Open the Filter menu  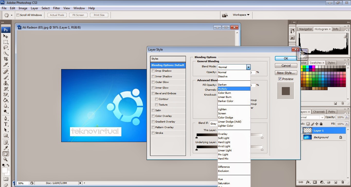pyautogui.click(x=57, y=8)
